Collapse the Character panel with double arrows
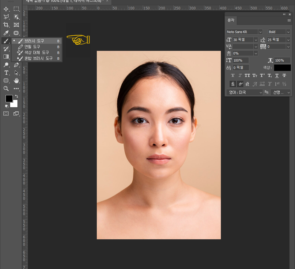 click(x=284, y=14)
